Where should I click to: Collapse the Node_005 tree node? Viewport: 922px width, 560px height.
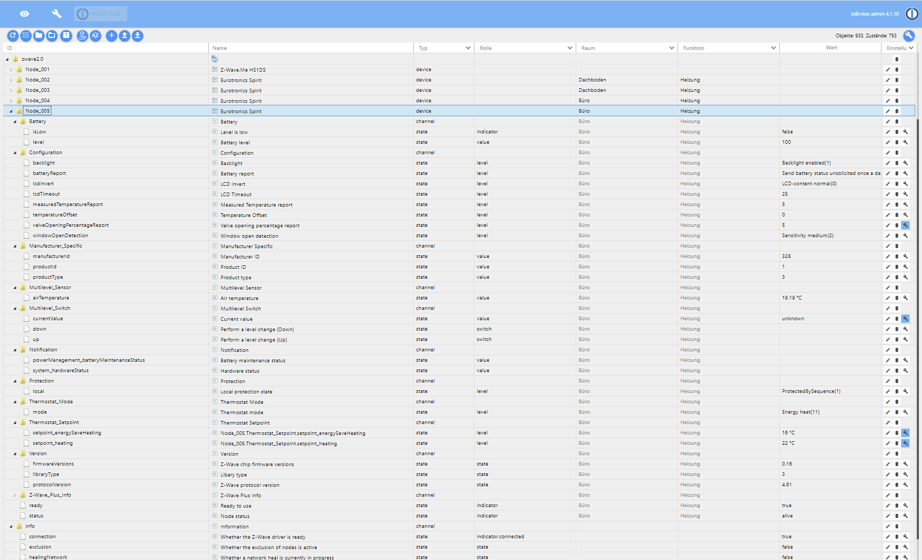(x=11, y=111)
